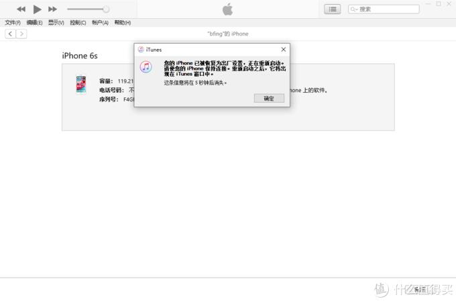Click the small iTunes icon in dialog title
This screenshot has height=301, width=456.
141,50
